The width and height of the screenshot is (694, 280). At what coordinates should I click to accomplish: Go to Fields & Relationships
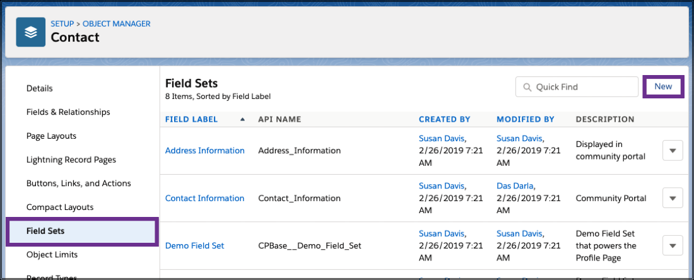click(68, 112)
